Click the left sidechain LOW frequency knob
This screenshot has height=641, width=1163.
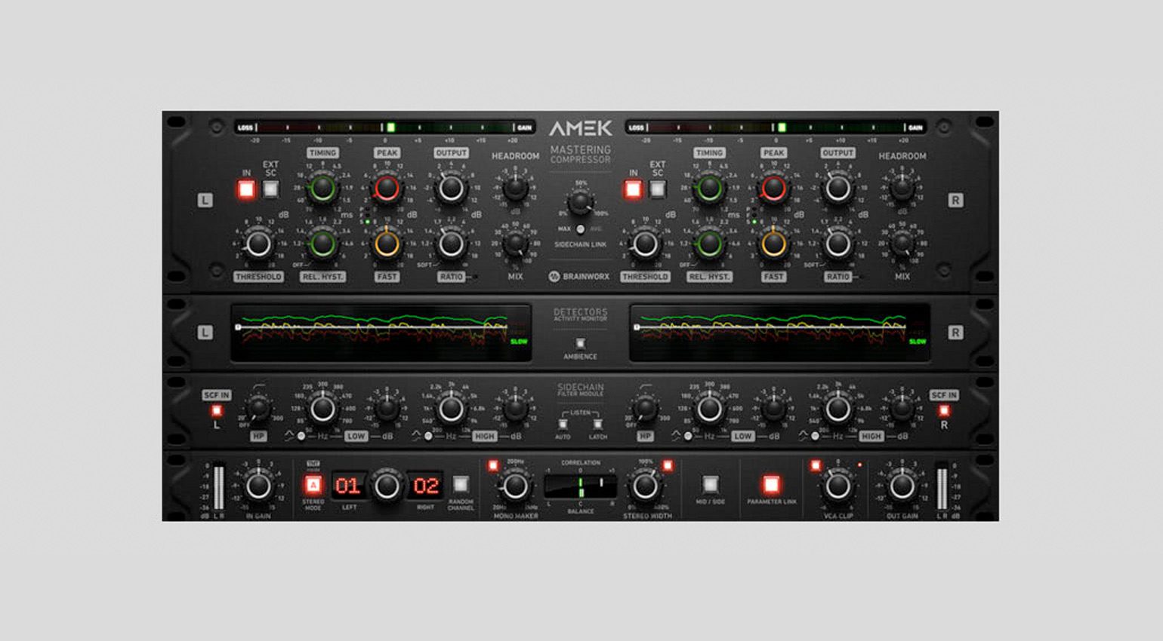(x=322, y=409)
